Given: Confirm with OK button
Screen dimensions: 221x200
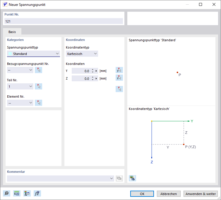Looking at the screenshot, I should [x=142, y=194].
